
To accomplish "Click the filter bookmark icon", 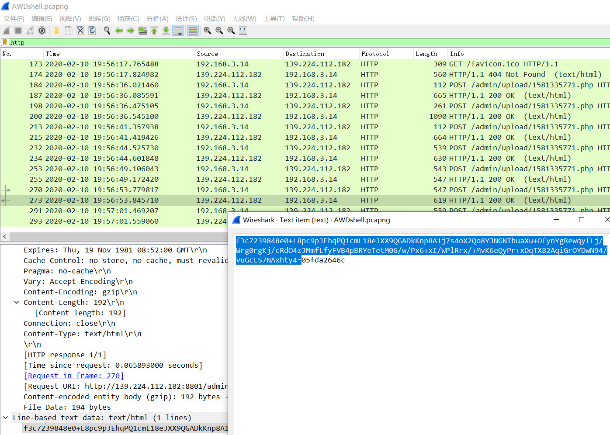I will (4, 42).
